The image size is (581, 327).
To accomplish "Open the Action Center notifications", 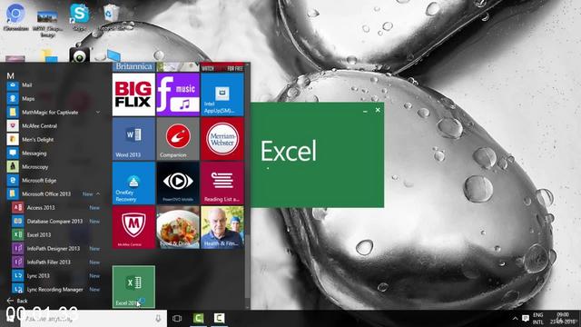I will pos(526,319).
